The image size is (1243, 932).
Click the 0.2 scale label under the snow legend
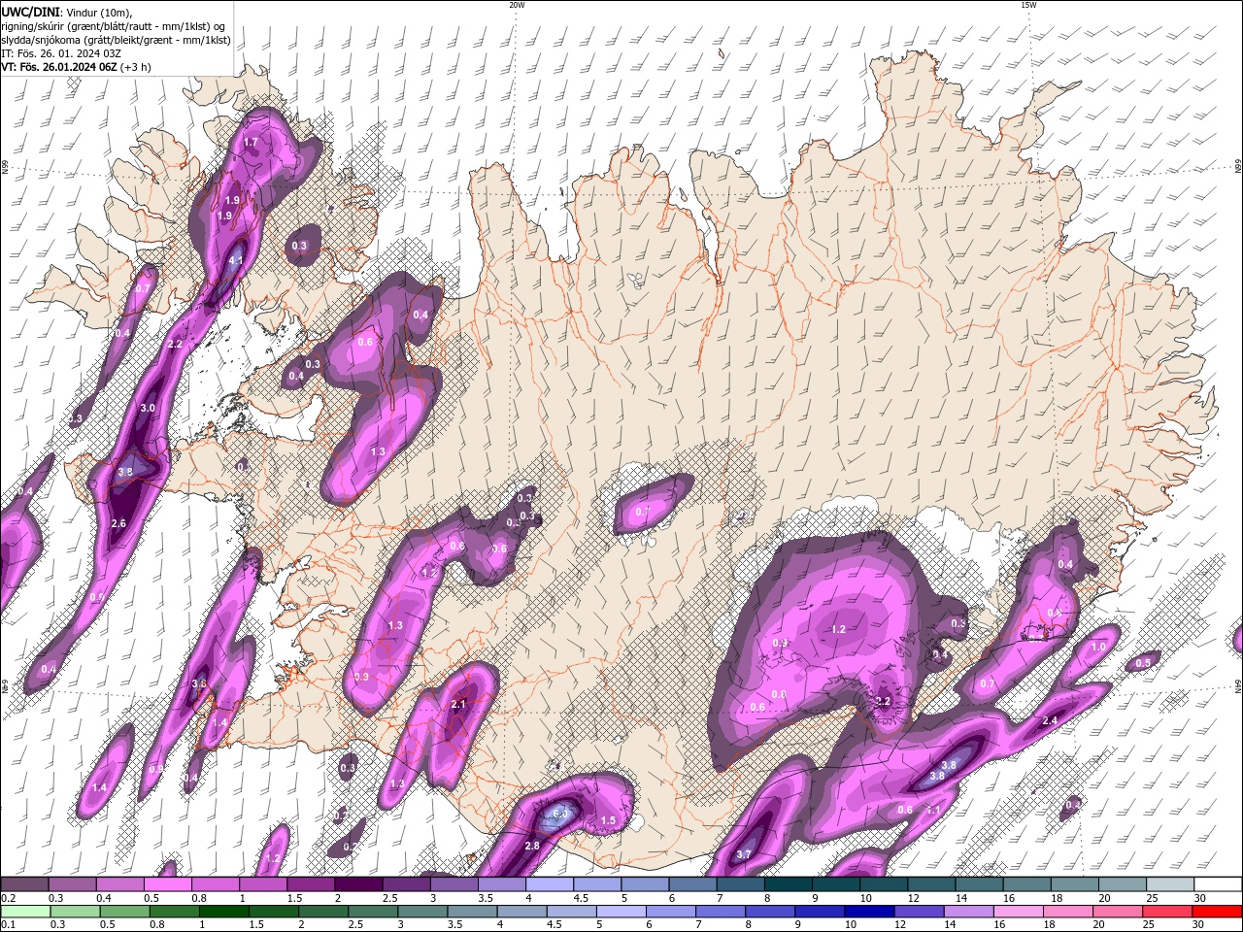point(7,898)
